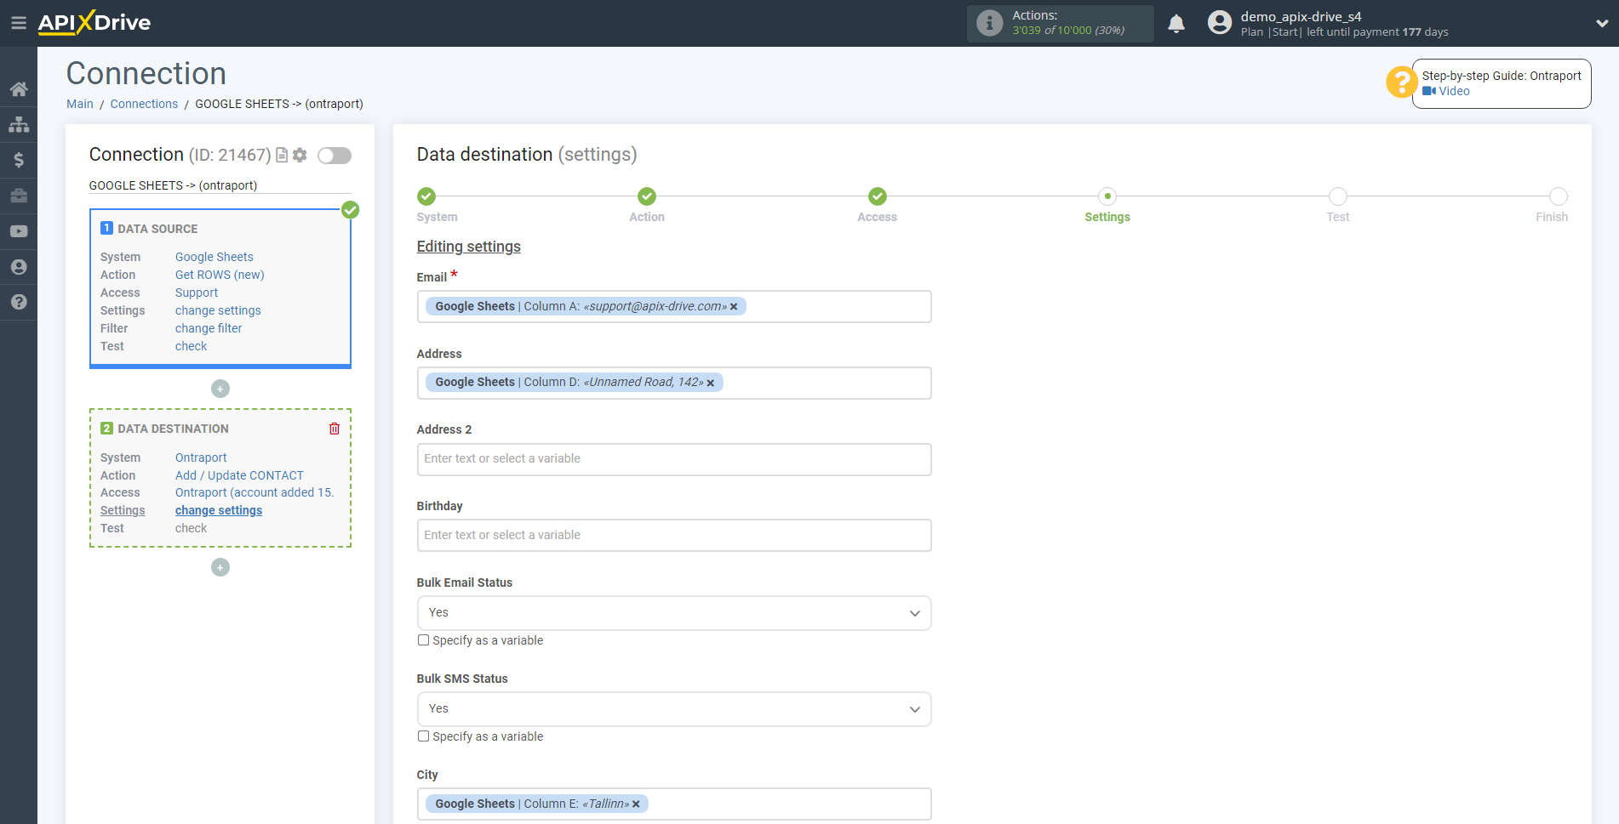Click the Access step in progress bar
The width and height of the screenshot is (1619, 824).
click(878, 196)
